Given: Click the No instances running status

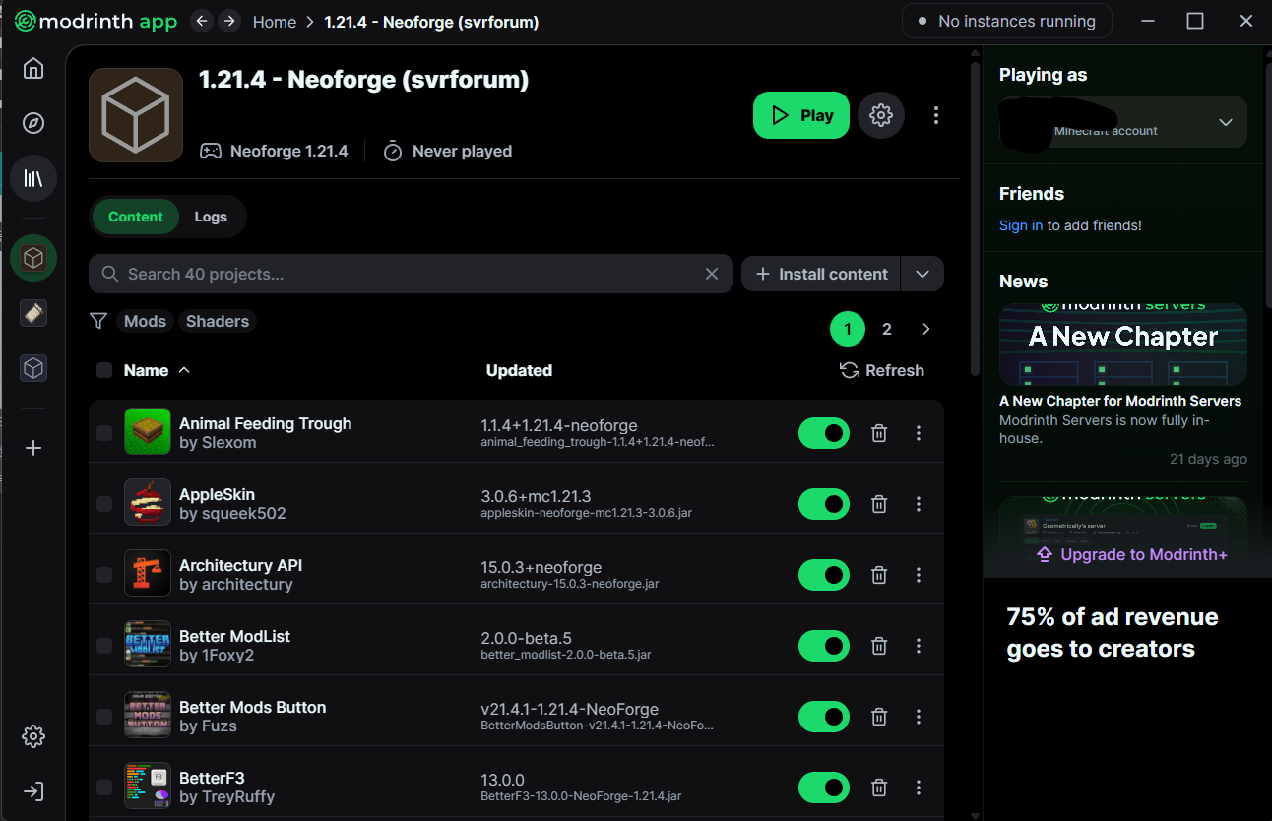Looking at the screenshot, I should pyautogui.click(x=1006, y=21).
